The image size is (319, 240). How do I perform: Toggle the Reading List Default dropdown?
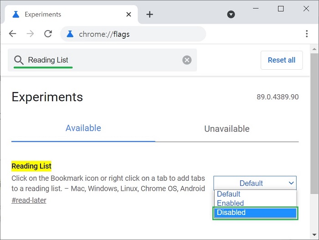coord(255,183)
